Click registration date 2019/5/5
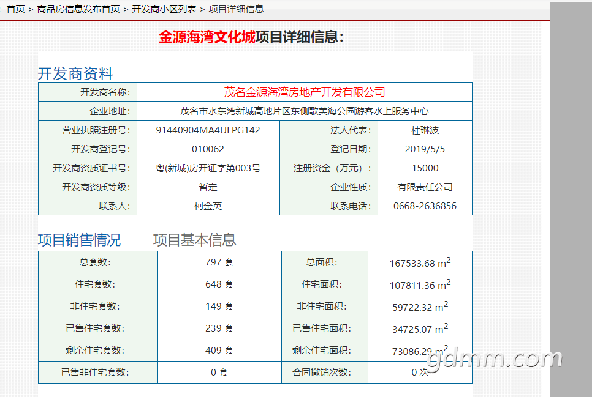The image size is (592, 397). point(425,149)
